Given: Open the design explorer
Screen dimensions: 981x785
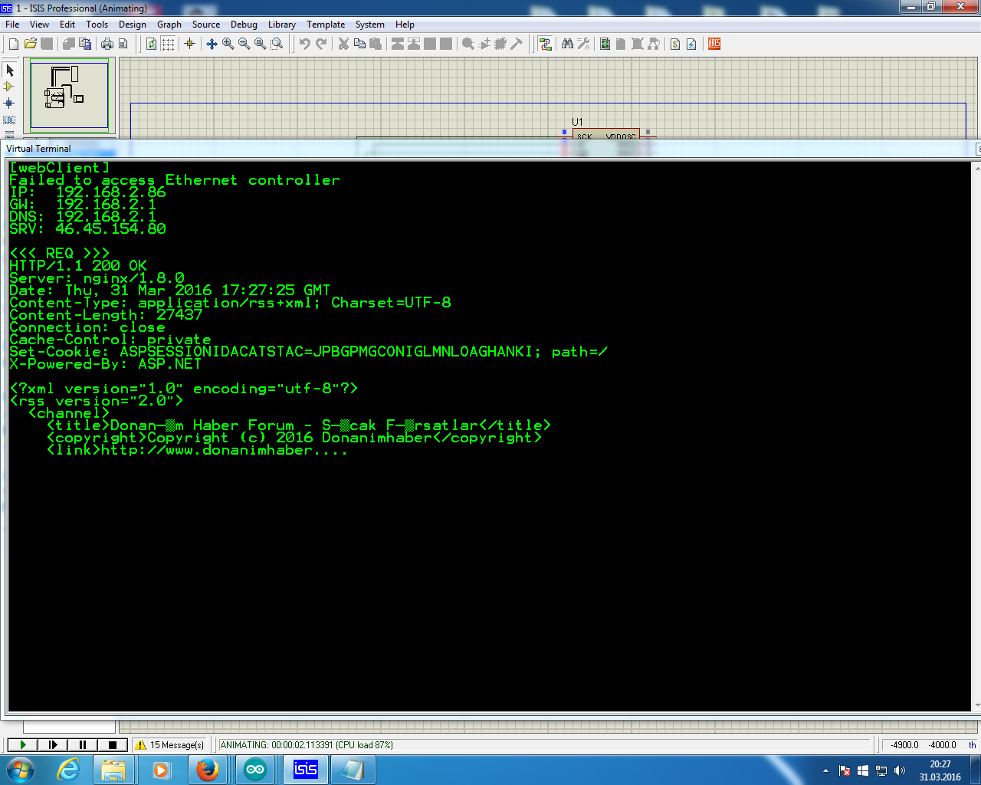Looking at the screenshot, I should pos(605,44).
